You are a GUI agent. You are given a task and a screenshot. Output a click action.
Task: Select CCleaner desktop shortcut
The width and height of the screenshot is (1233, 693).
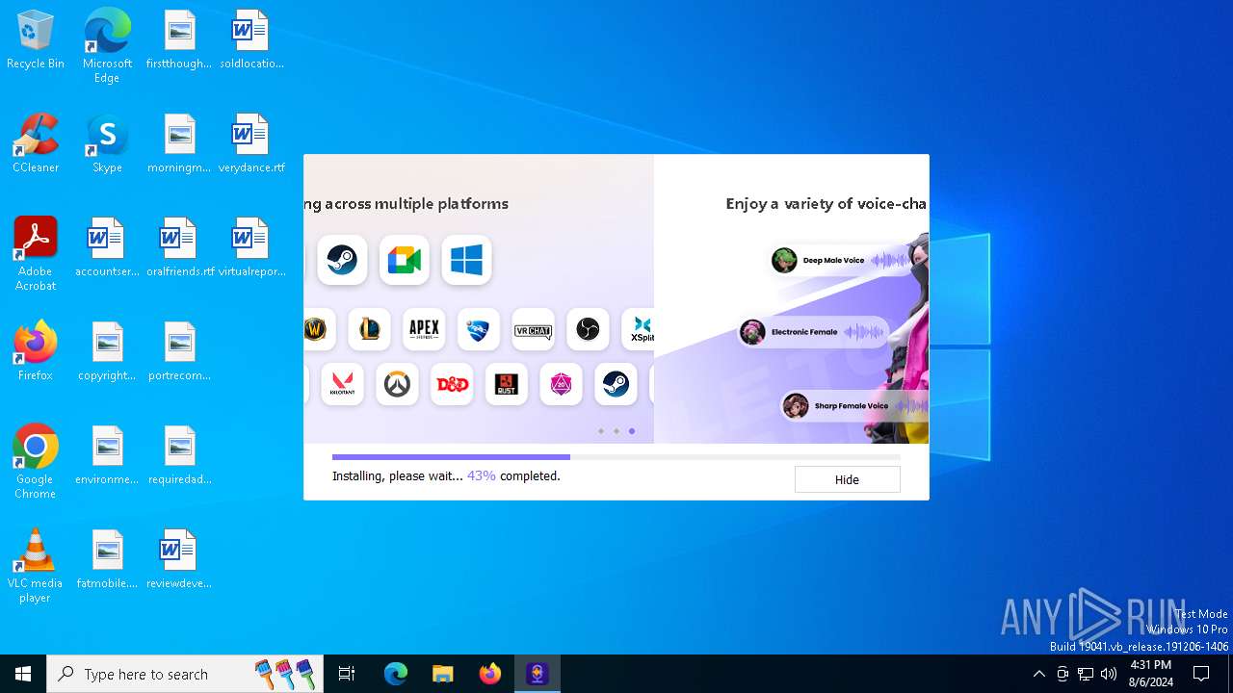pyautogui.click(x=36, y=144)
